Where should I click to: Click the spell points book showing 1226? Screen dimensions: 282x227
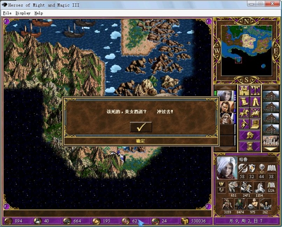271,187
